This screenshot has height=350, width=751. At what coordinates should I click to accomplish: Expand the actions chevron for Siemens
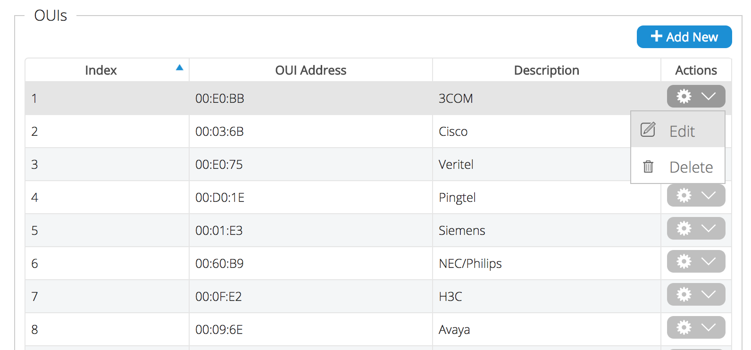coord(708,228)
